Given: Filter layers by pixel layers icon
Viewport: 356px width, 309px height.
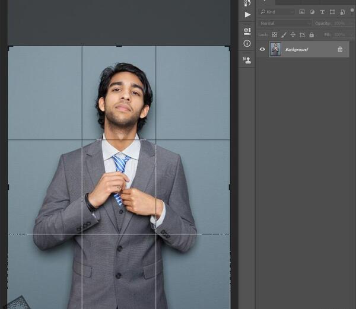Looking at the screenshot, I should [302, 12].
